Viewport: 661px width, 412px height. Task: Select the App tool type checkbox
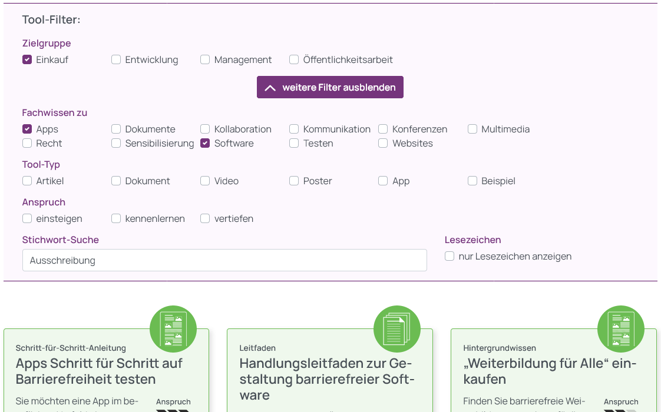(383, 181)
